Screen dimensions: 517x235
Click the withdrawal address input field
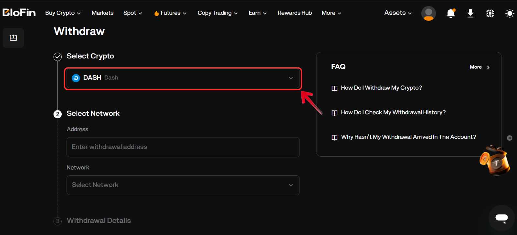click(183, 147)
